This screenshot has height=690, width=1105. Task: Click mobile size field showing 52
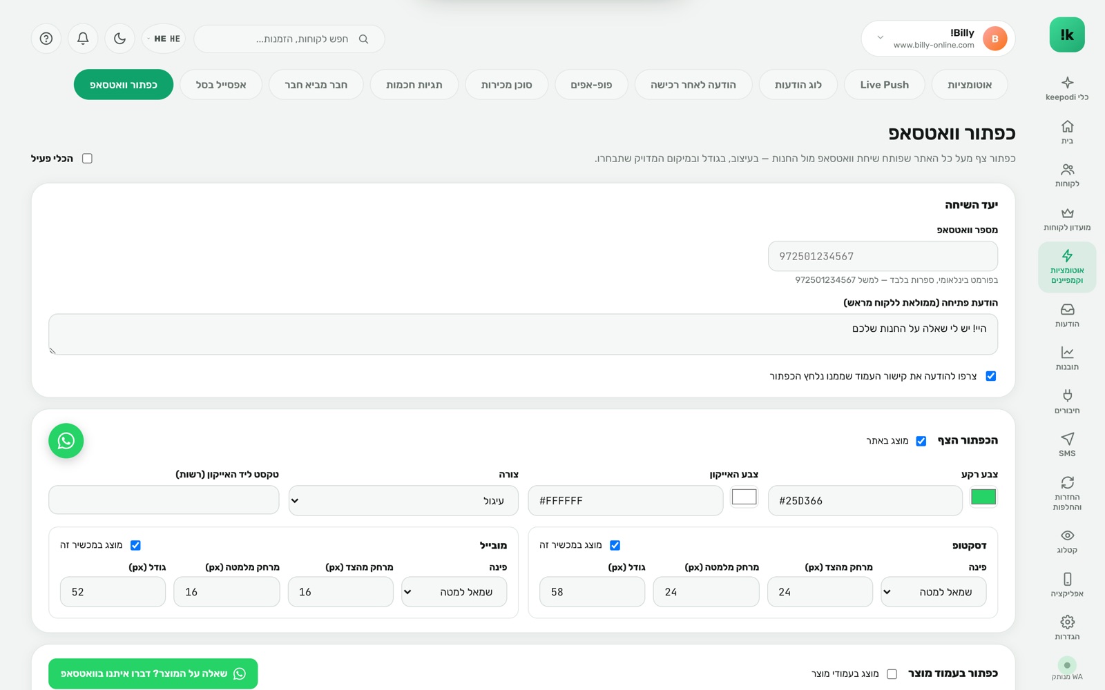click(x=113, y=592)
